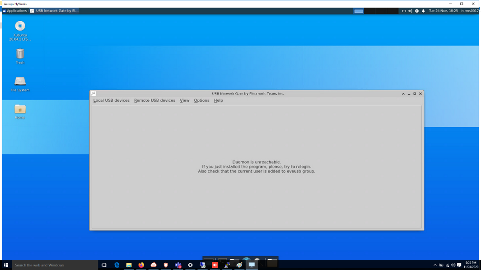Open the Local USB devices menu

111,101
